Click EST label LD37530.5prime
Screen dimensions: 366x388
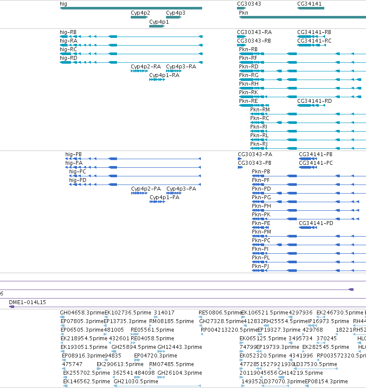tap(316, 364)
